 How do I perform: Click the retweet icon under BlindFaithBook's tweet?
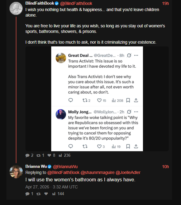click(38, 155)
